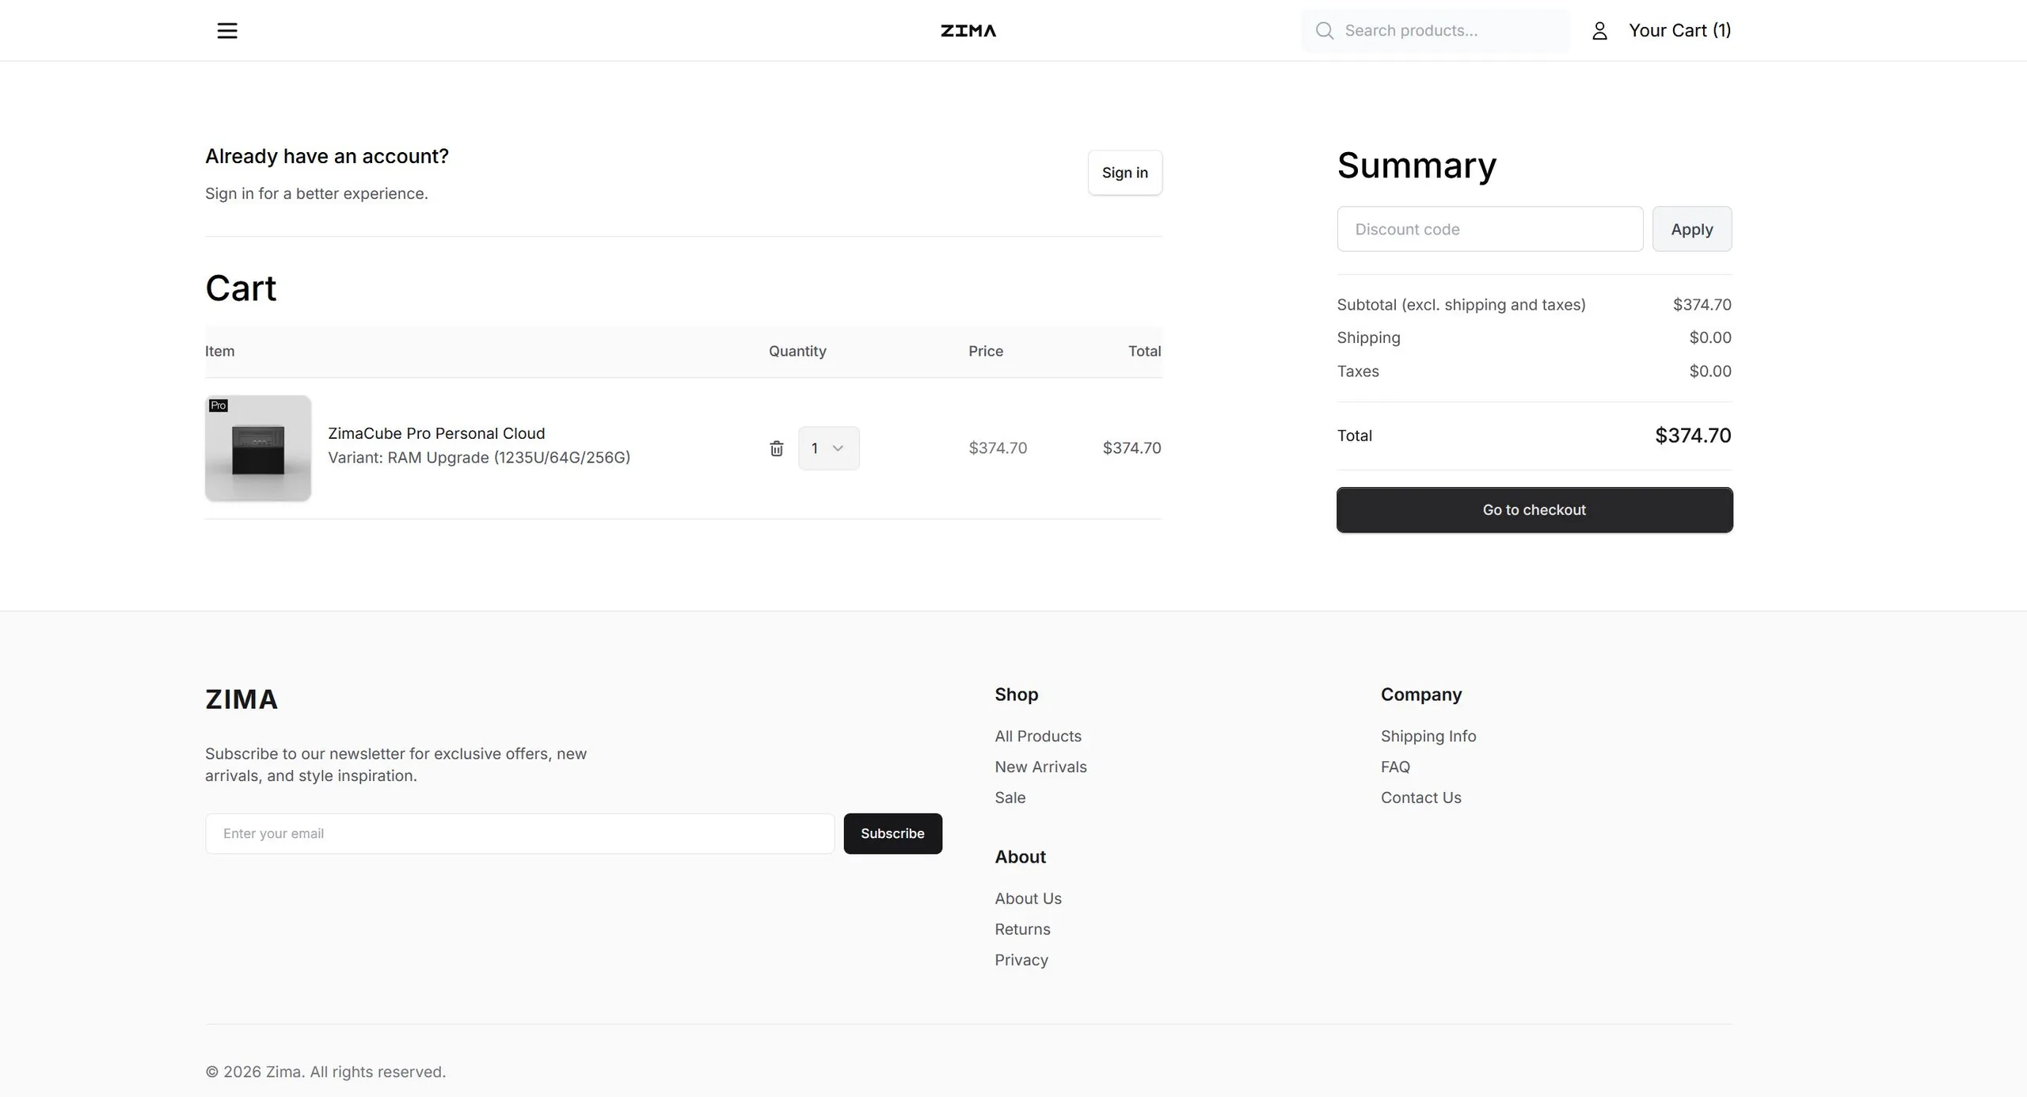
Task: Open Shipping Info in Company section
Action: point(1428,736)
